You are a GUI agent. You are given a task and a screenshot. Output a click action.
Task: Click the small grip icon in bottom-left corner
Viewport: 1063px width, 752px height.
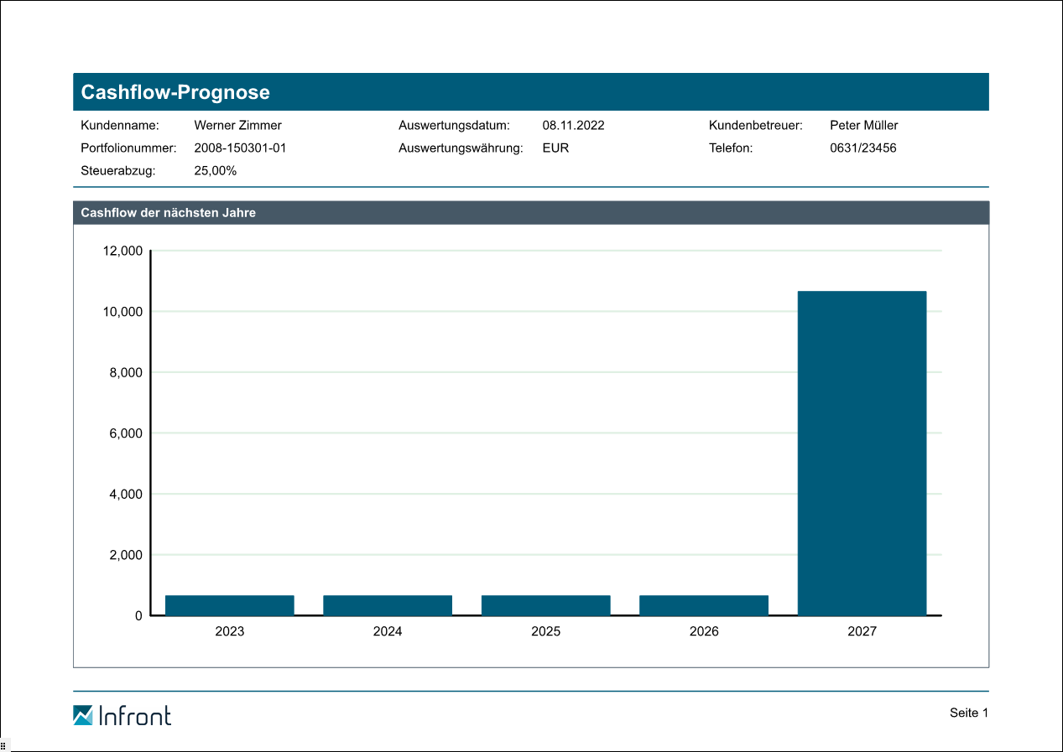click(x=3, y=745)
